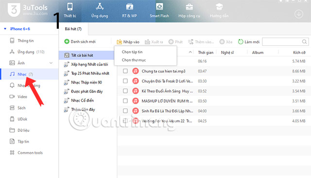Expand the Ảnh chevron
This screenshot has width=311, height=178.
(51, 63)
